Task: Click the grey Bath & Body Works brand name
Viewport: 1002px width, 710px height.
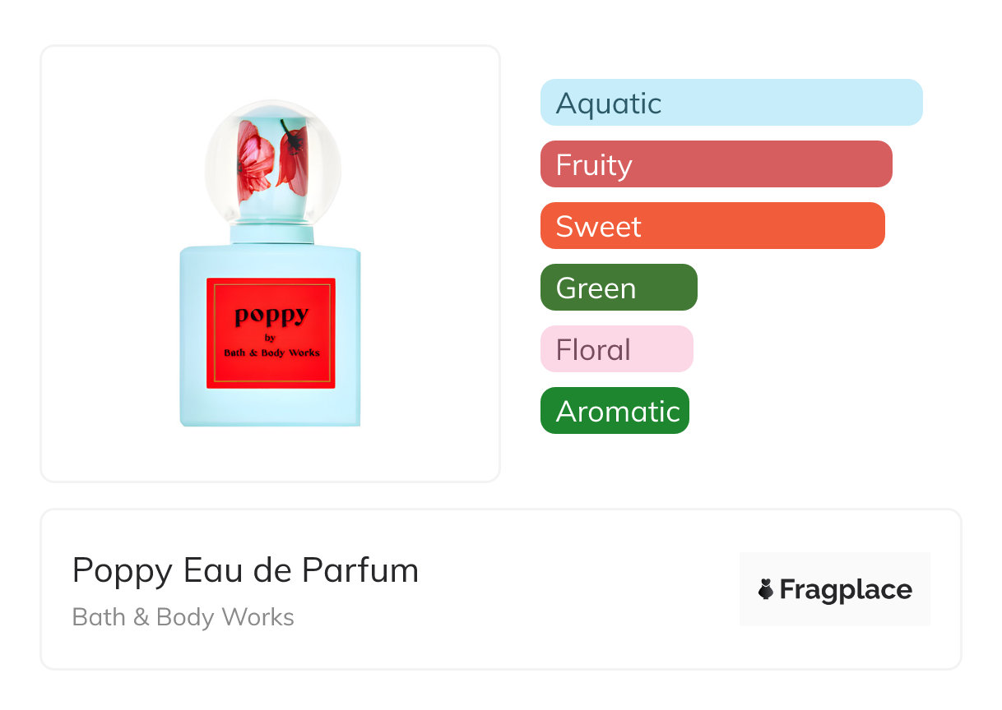Action: (183, 617)
